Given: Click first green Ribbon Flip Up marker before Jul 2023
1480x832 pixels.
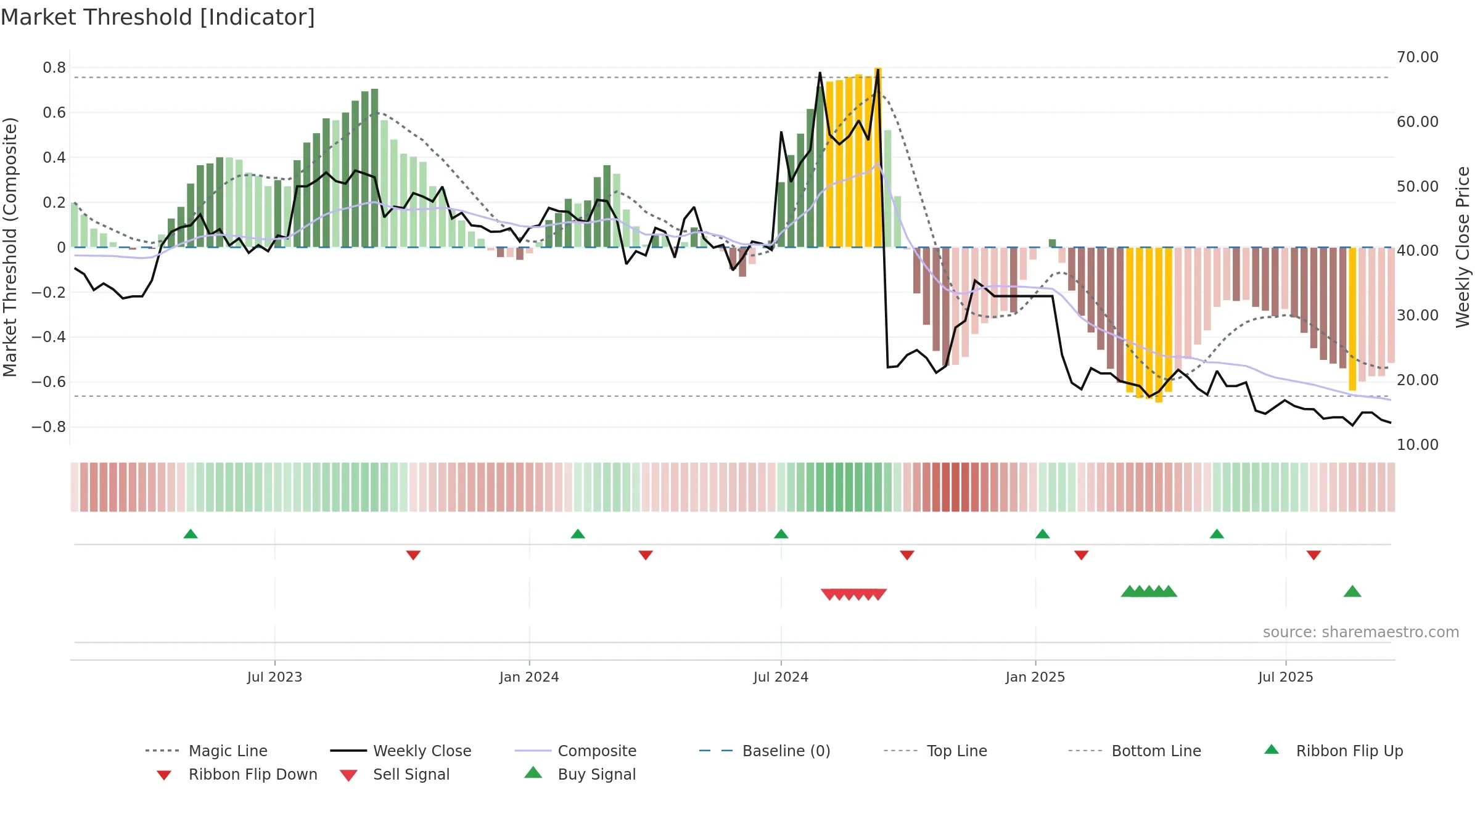Looking at the screenshot, I should [x=191, y=534].
